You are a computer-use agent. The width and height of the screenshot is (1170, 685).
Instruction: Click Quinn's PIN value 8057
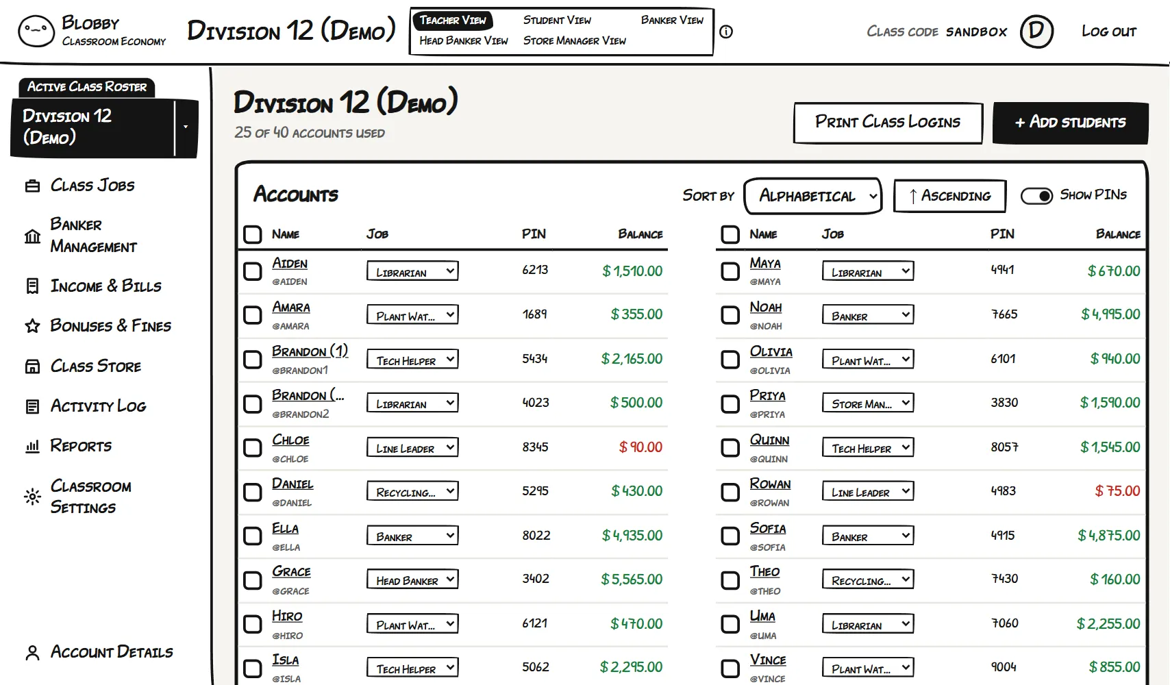coord(1004,447)
